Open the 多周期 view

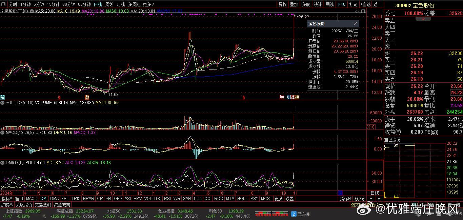click(134, 4)
